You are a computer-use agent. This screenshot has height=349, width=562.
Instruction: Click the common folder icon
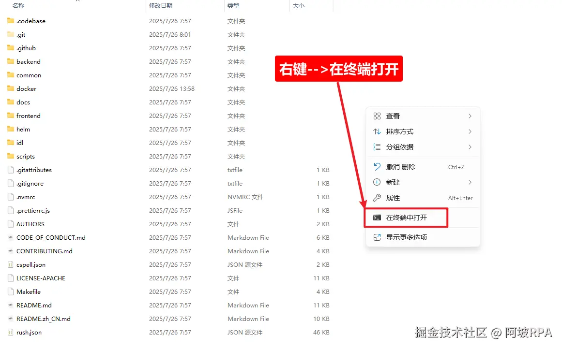(11, 75)
